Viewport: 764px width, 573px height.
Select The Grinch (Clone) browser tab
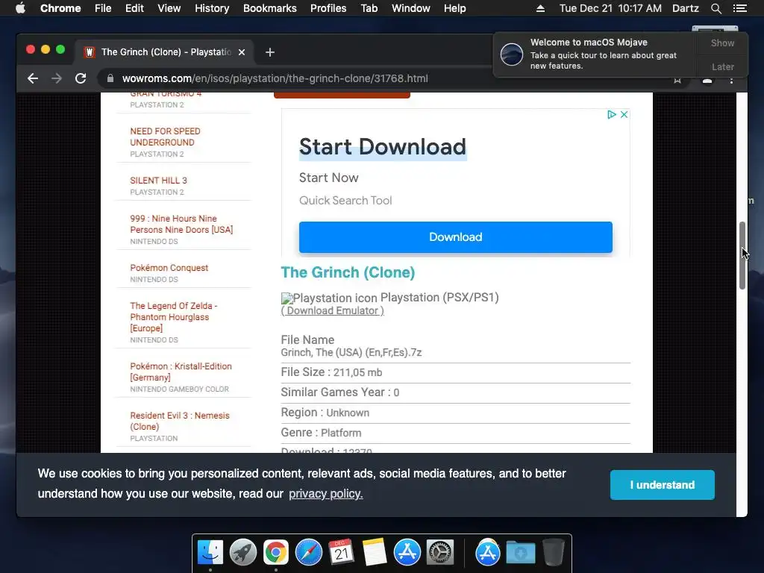click(163, 52)
